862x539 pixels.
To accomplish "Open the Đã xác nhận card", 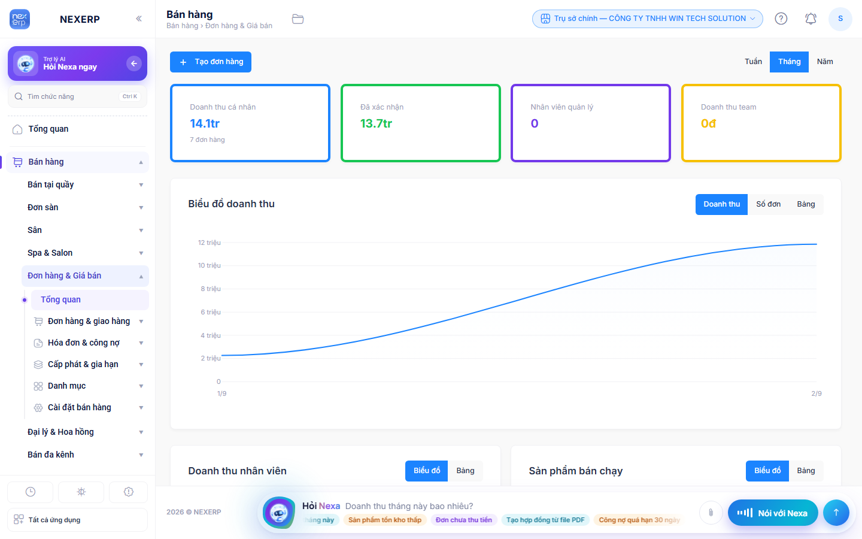I will tap(421, 123).
